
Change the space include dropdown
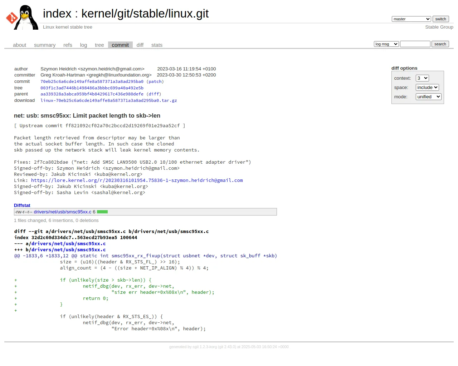click(x=427, y=88)
